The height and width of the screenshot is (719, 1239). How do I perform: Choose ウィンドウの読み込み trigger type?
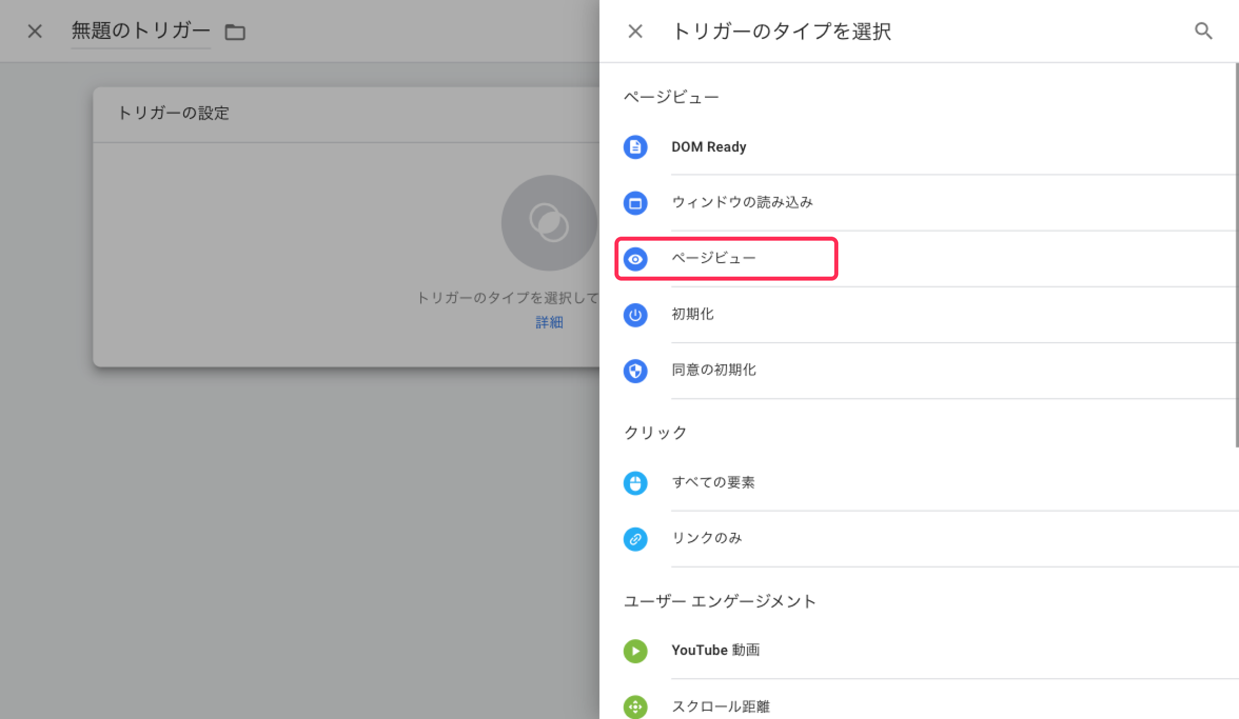point(742,203)
